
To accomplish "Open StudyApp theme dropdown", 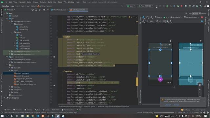I will [x=176, y=17].
